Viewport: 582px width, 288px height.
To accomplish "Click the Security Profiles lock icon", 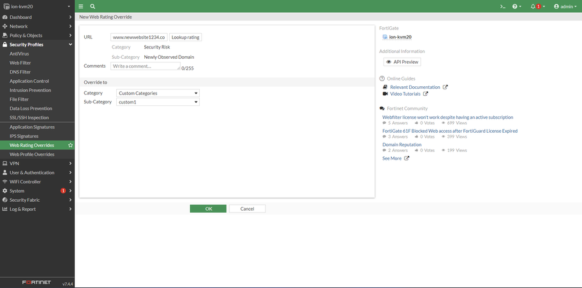I will pyautogui.click(x=5, y=45).
